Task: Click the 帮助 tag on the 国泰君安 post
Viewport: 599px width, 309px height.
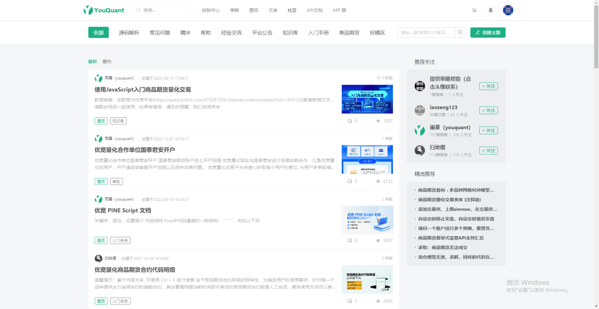Action: [116, 182]
